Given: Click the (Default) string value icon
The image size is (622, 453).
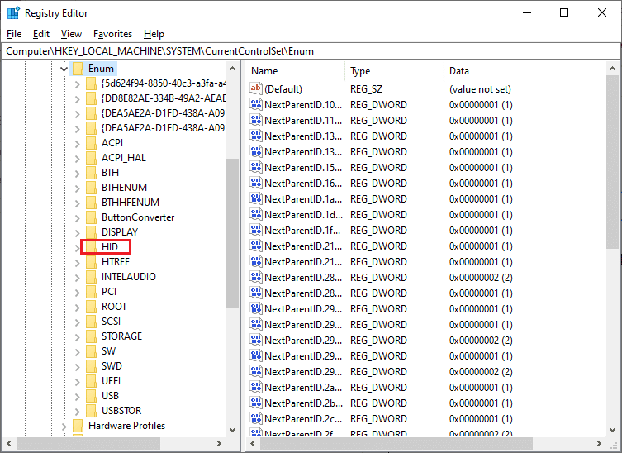Looking at the screenshot, I should click(x=256, y=88).
